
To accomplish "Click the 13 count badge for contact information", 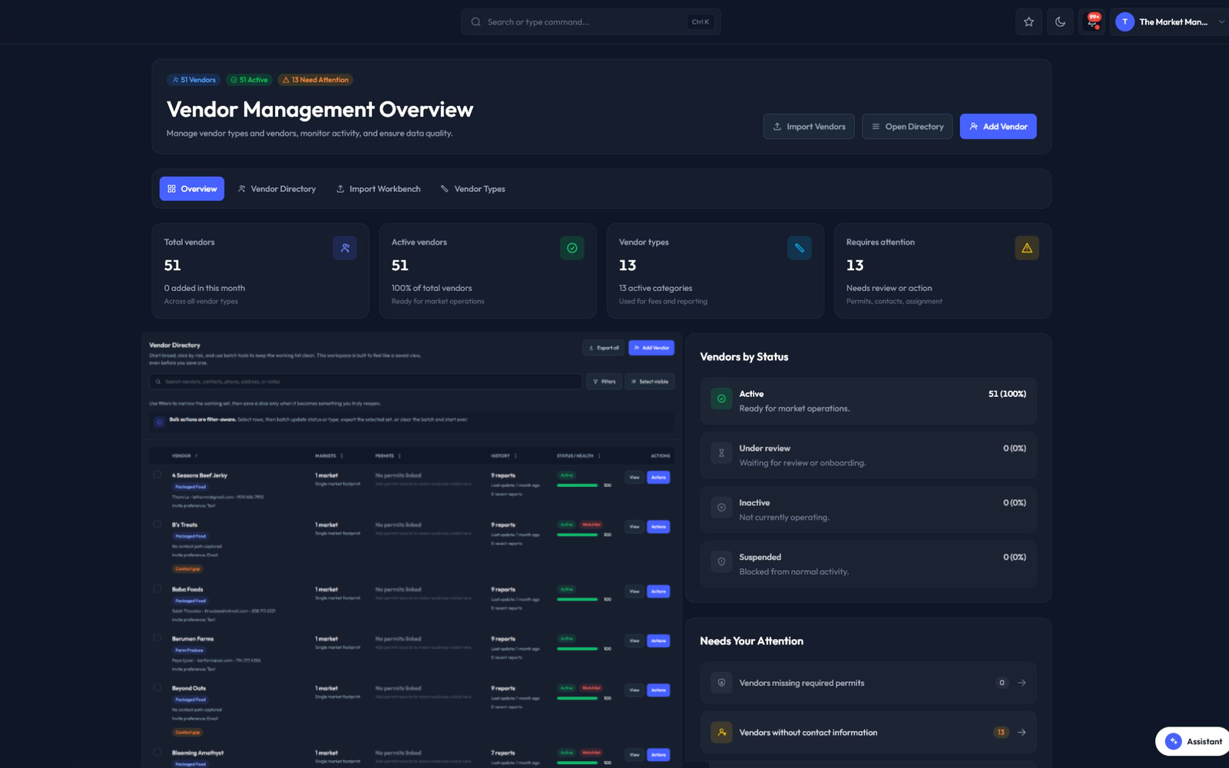I will pos(1001,733).
